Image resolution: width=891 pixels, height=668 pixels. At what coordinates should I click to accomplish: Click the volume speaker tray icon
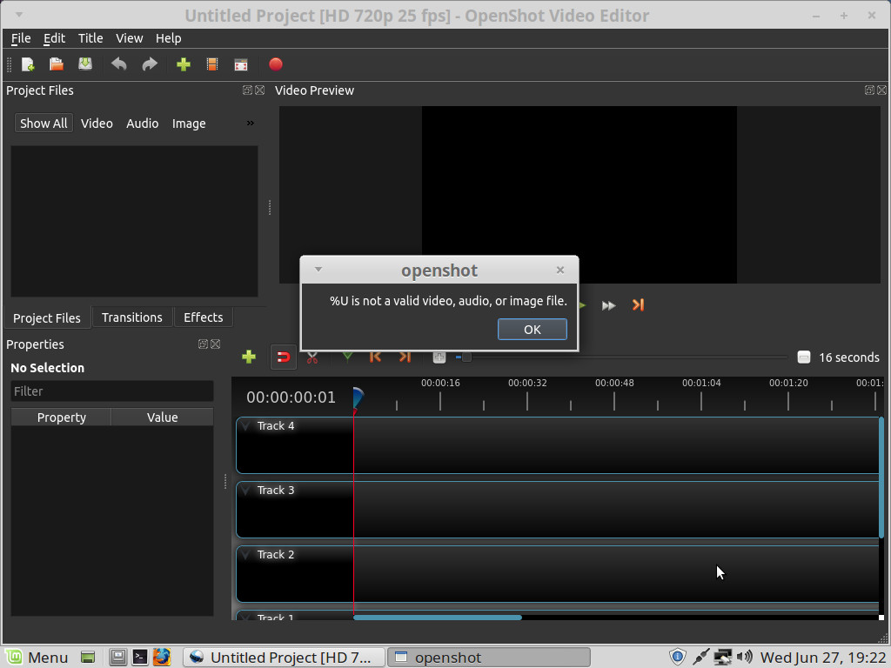pos(745,658)
